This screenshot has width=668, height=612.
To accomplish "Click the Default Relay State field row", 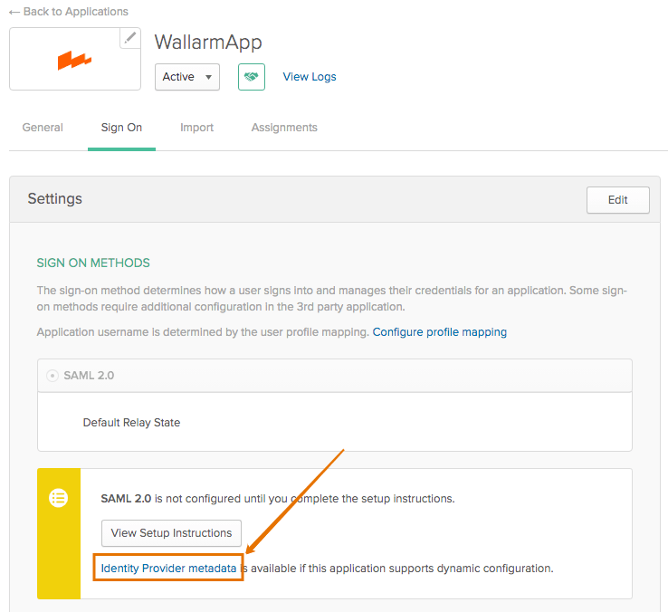I will (335, 422).
